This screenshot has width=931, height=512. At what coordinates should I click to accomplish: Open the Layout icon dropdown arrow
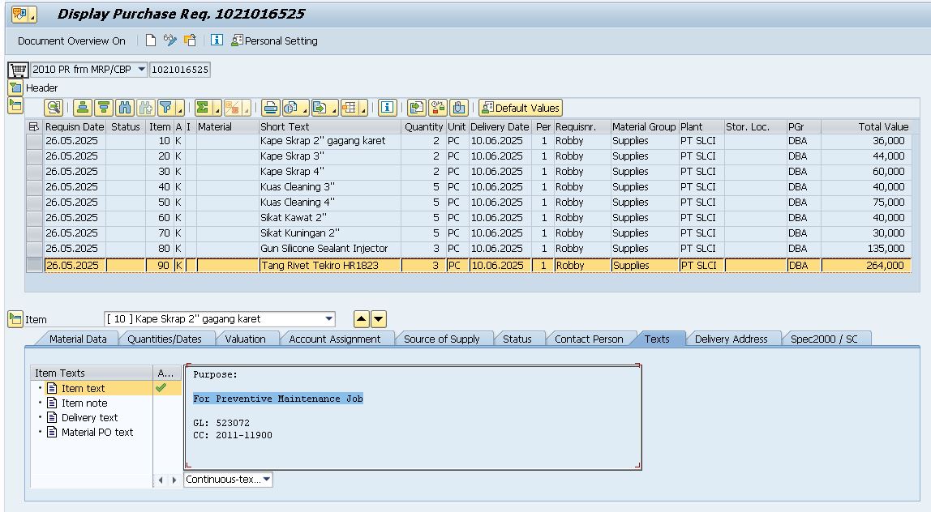363,109
